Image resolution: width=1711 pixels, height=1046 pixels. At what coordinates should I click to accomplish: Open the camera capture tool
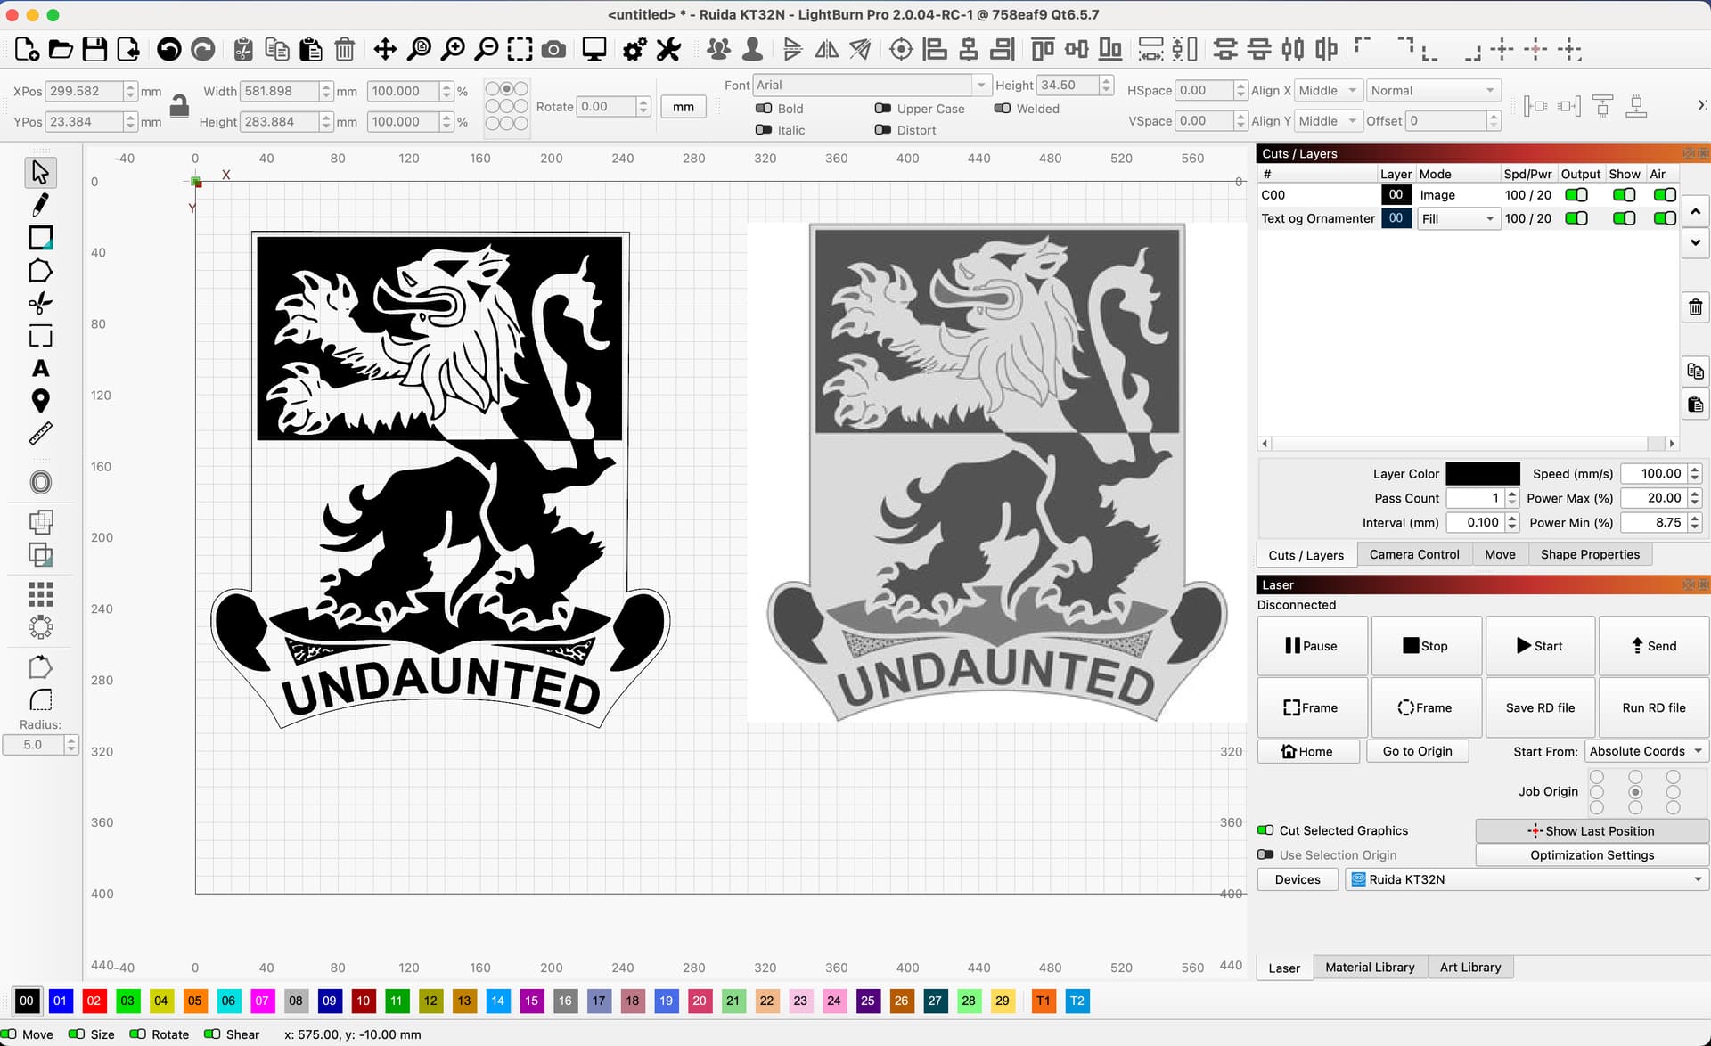coord(553,49)
